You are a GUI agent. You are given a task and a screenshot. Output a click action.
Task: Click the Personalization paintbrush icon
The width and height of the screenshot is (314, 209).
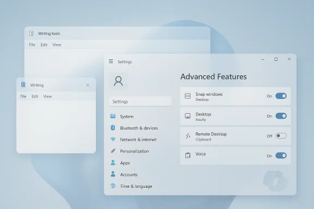(x=113, y=151)
